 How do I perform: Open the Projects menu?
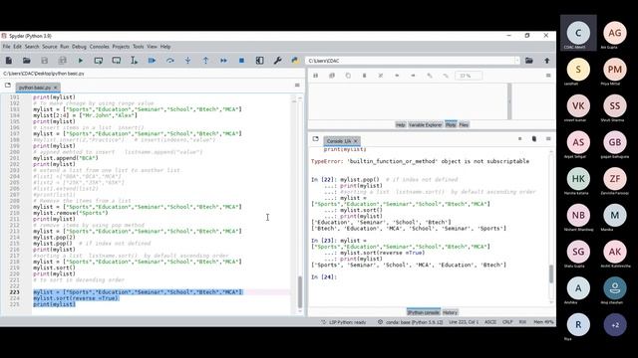(x=121, y=47)
